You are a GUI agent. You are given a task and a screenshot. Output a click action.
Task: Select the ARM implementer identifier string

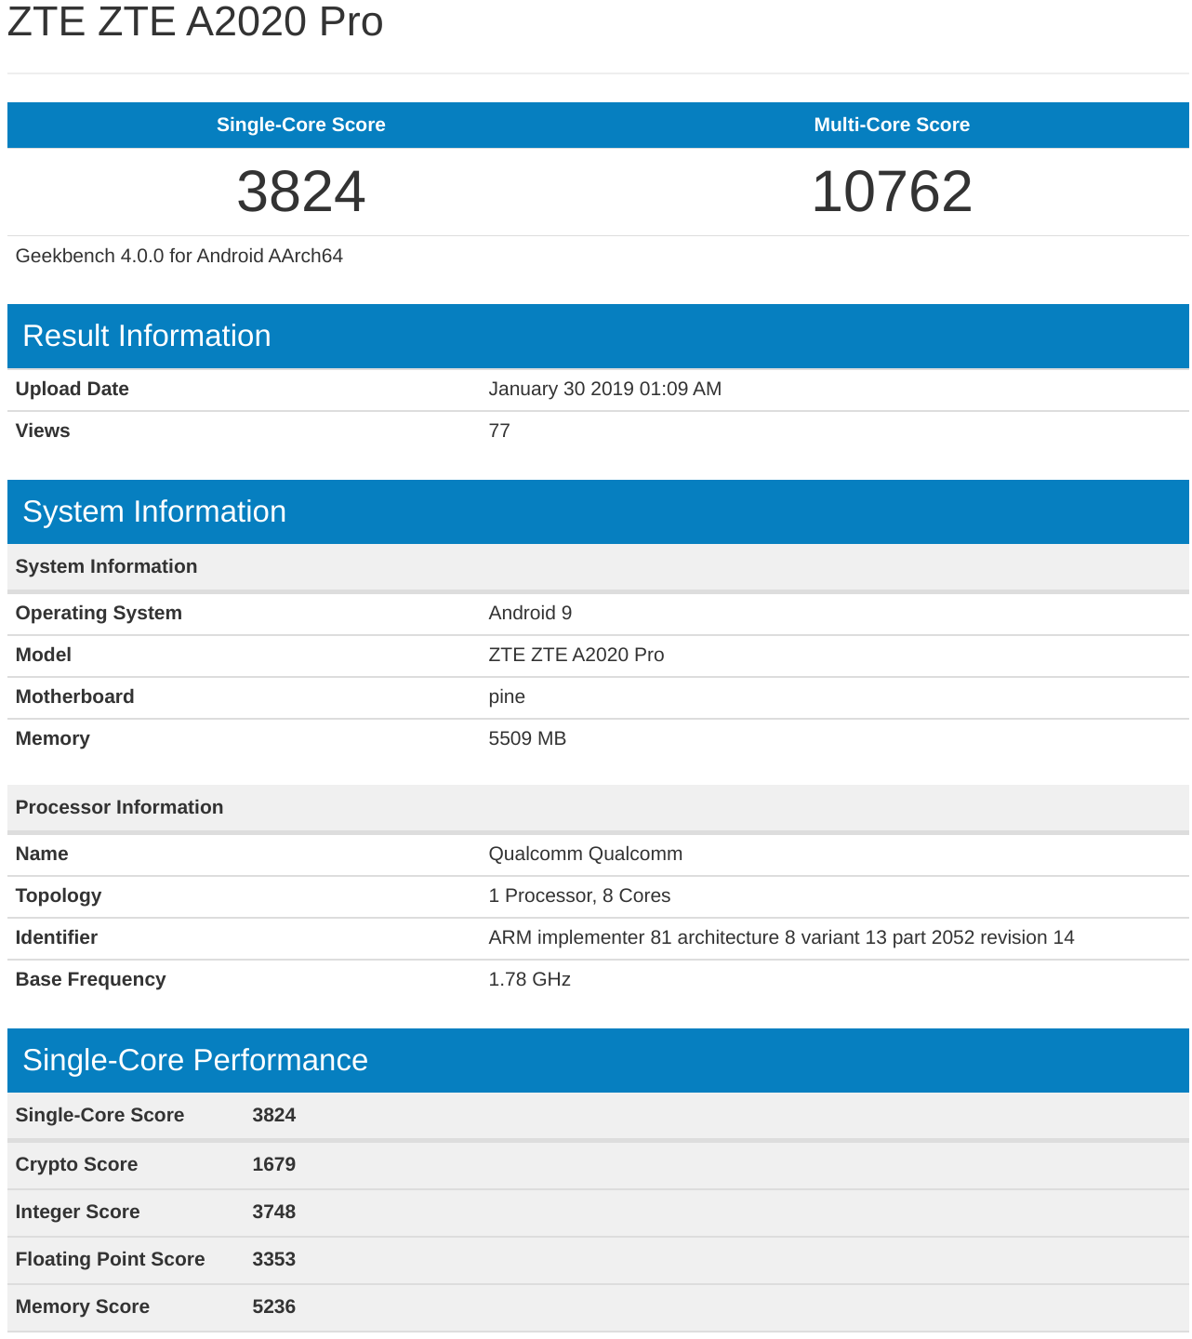[x=781, y=937]
